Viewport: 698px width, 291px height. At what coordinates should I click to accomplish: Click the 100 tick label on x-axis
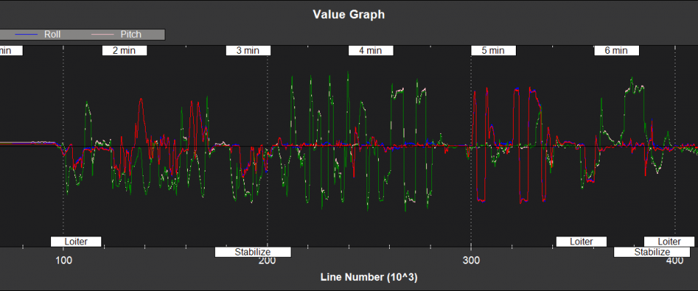point(64,262)
